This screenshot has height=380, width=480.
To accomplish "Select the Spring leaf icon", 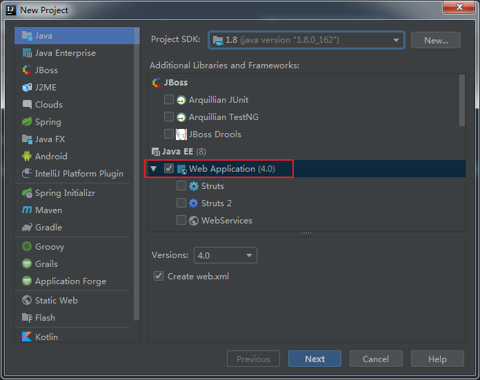I will coord(27,121).
